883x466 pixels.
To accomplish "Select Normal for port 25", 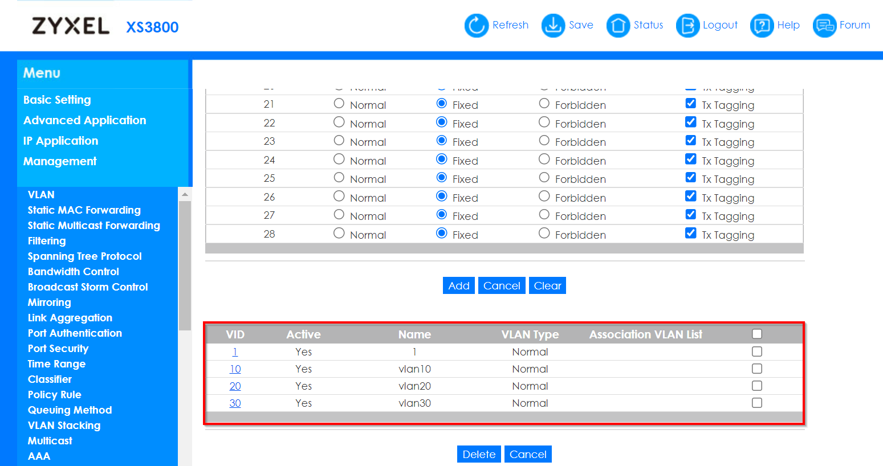I will 339,177.
